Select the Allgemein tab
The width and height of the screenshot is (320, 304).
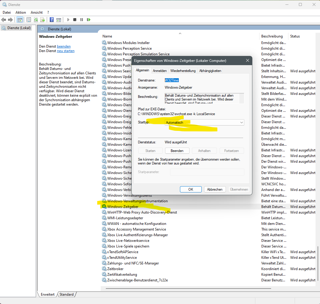pos(142,70)
